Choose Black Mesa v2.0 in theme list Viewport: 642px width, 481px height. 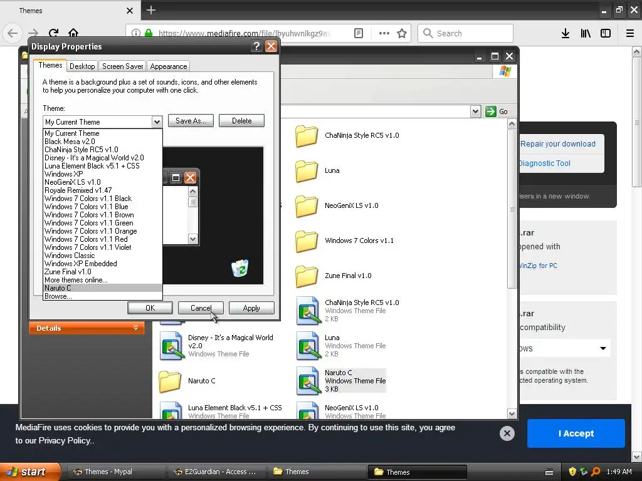102,142
